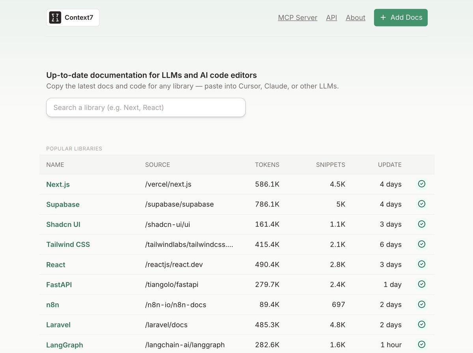Click the 586.1K tokens value
The image size is (473, 353).
pyautogui.click(x=267, y=184)
